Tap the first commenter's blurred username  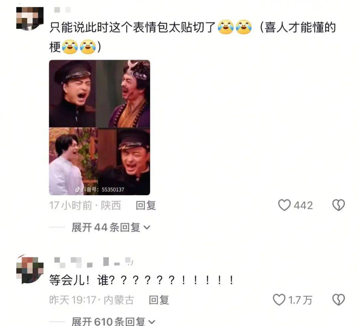(62, 10)
